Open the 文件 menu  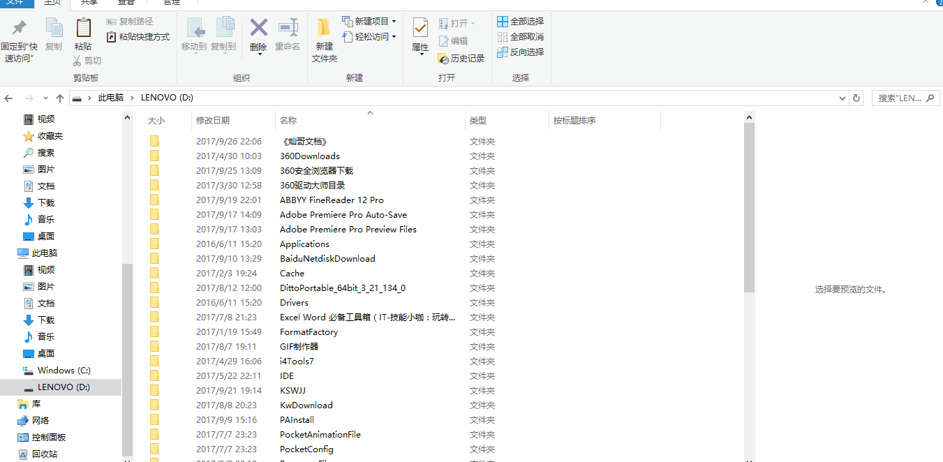tap(15, 3)
